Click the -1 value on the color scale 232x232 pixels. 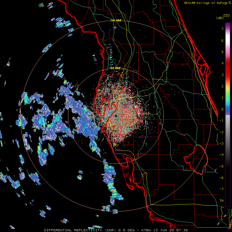[221, 121]
